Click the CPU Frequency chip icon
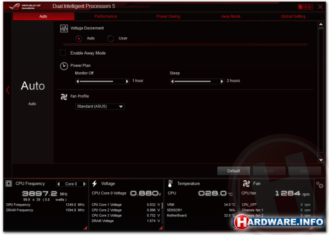This screenshot has width=329, height=235. (9, 184)
